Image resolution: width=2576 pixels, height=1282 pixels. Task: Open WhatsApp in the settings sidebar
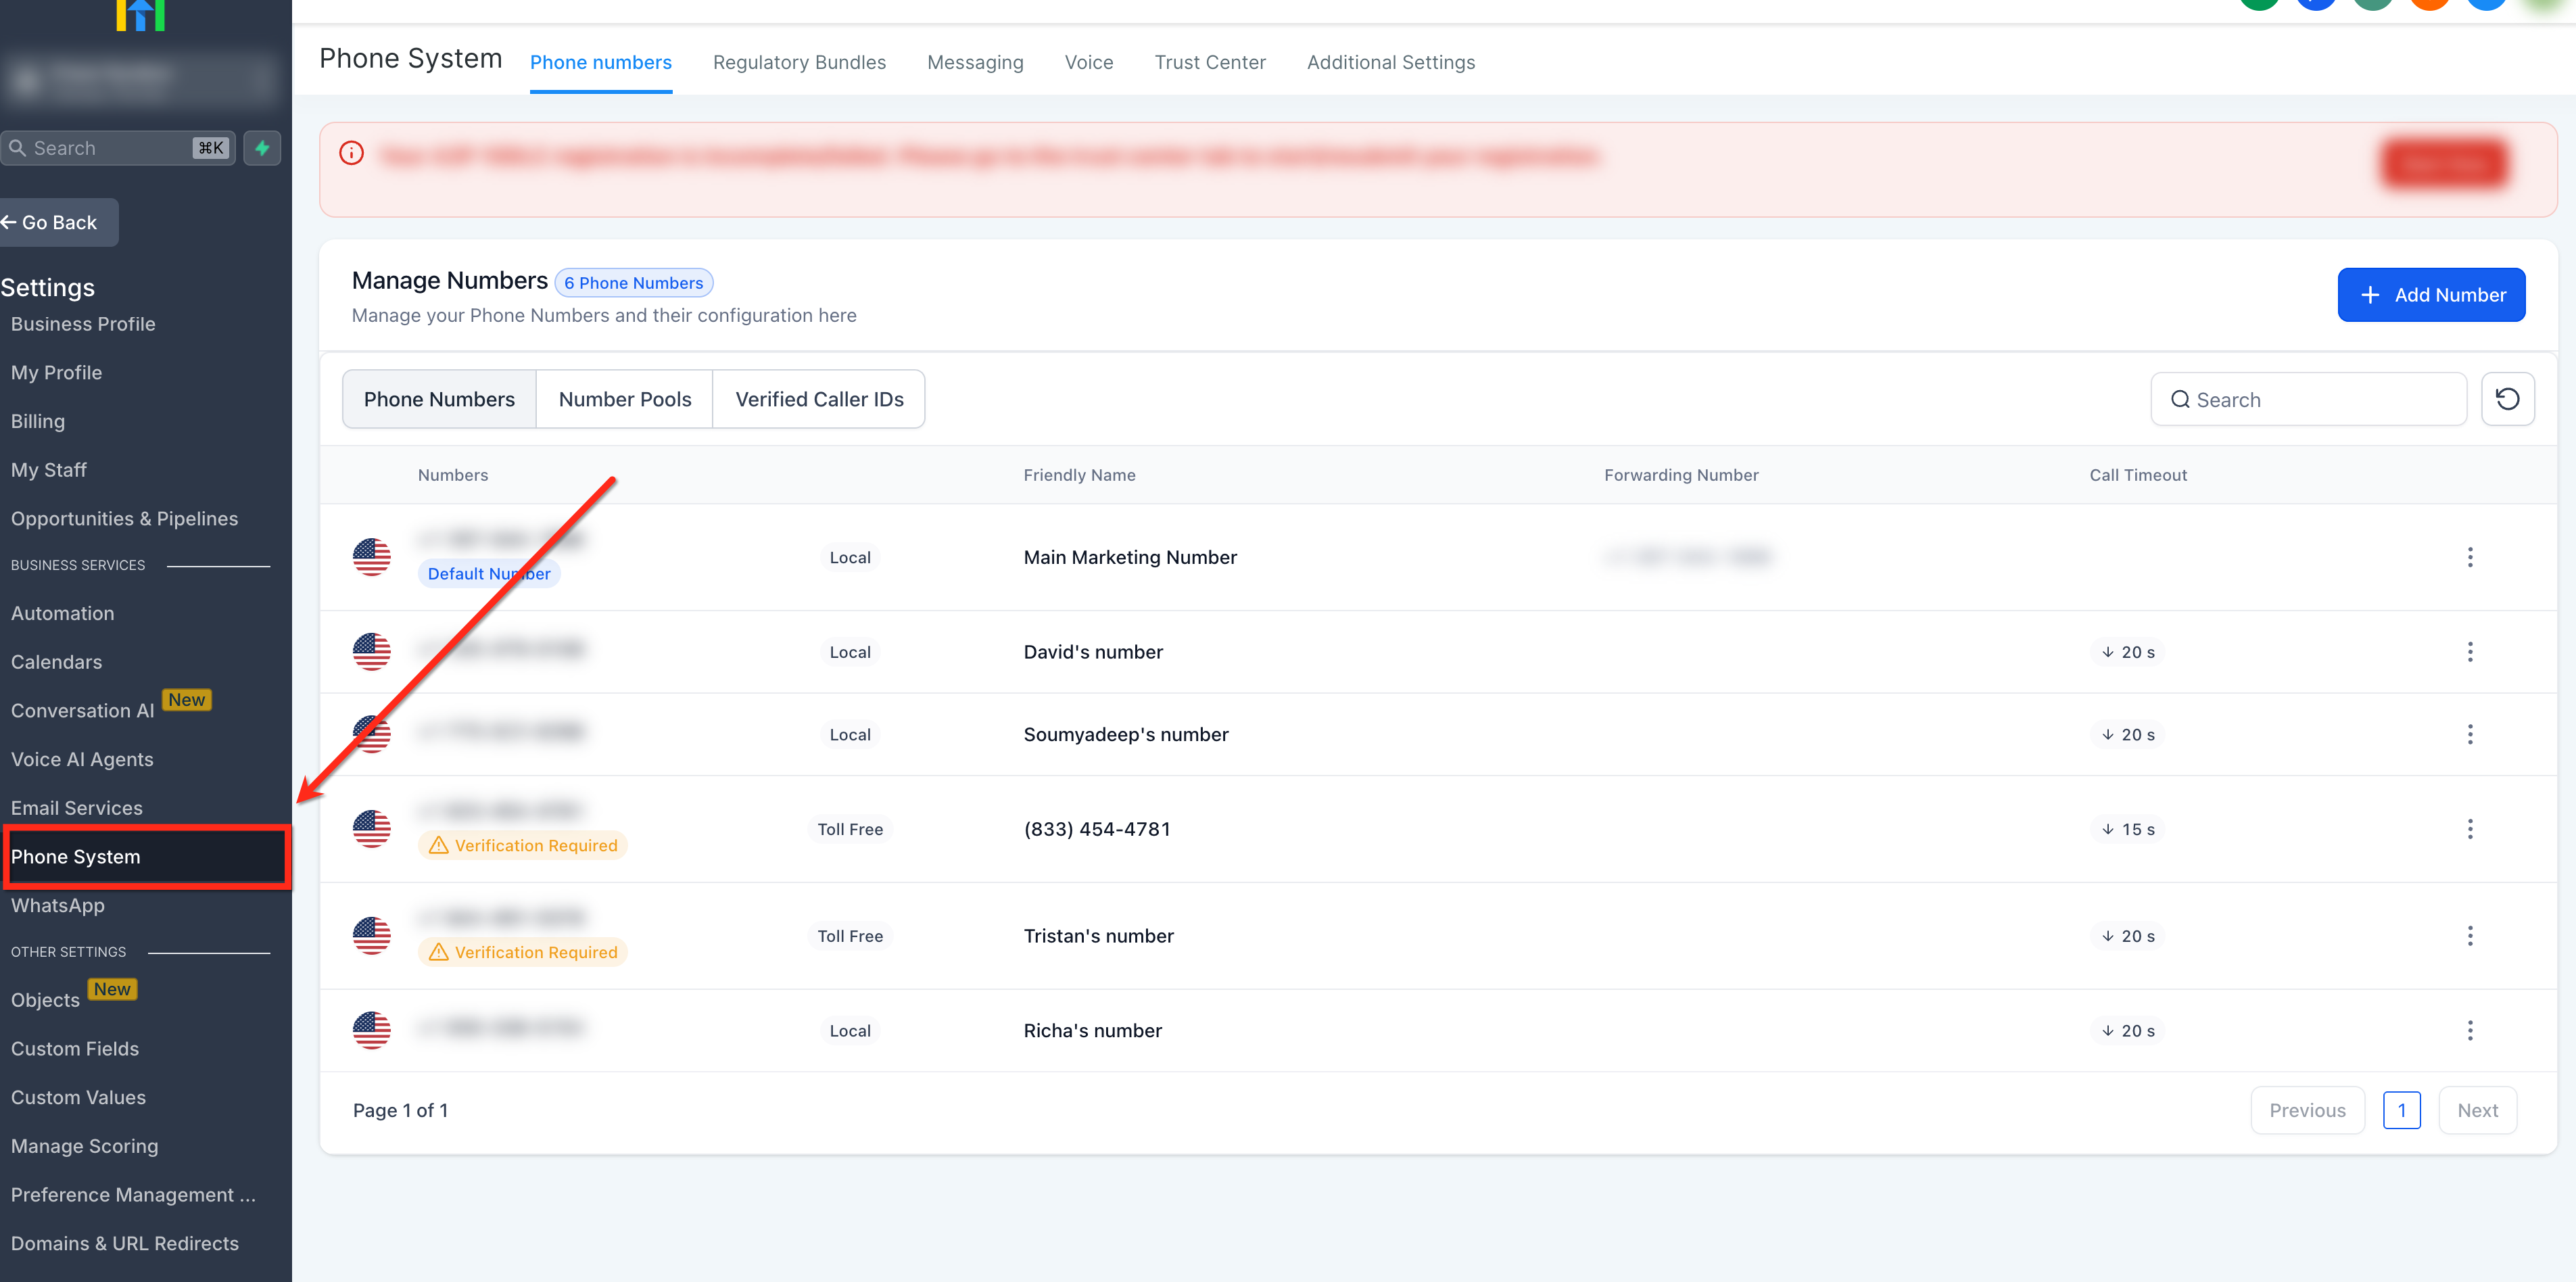57,905
